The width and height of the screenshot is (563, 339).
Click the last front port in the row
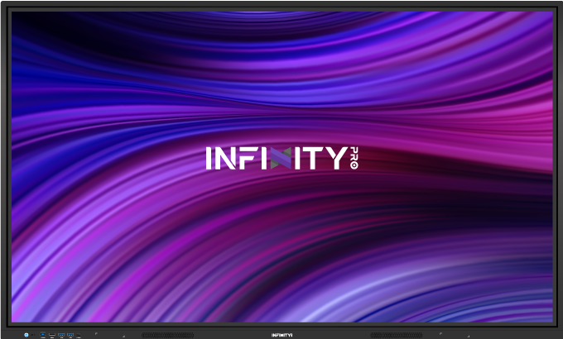point(79,335)
